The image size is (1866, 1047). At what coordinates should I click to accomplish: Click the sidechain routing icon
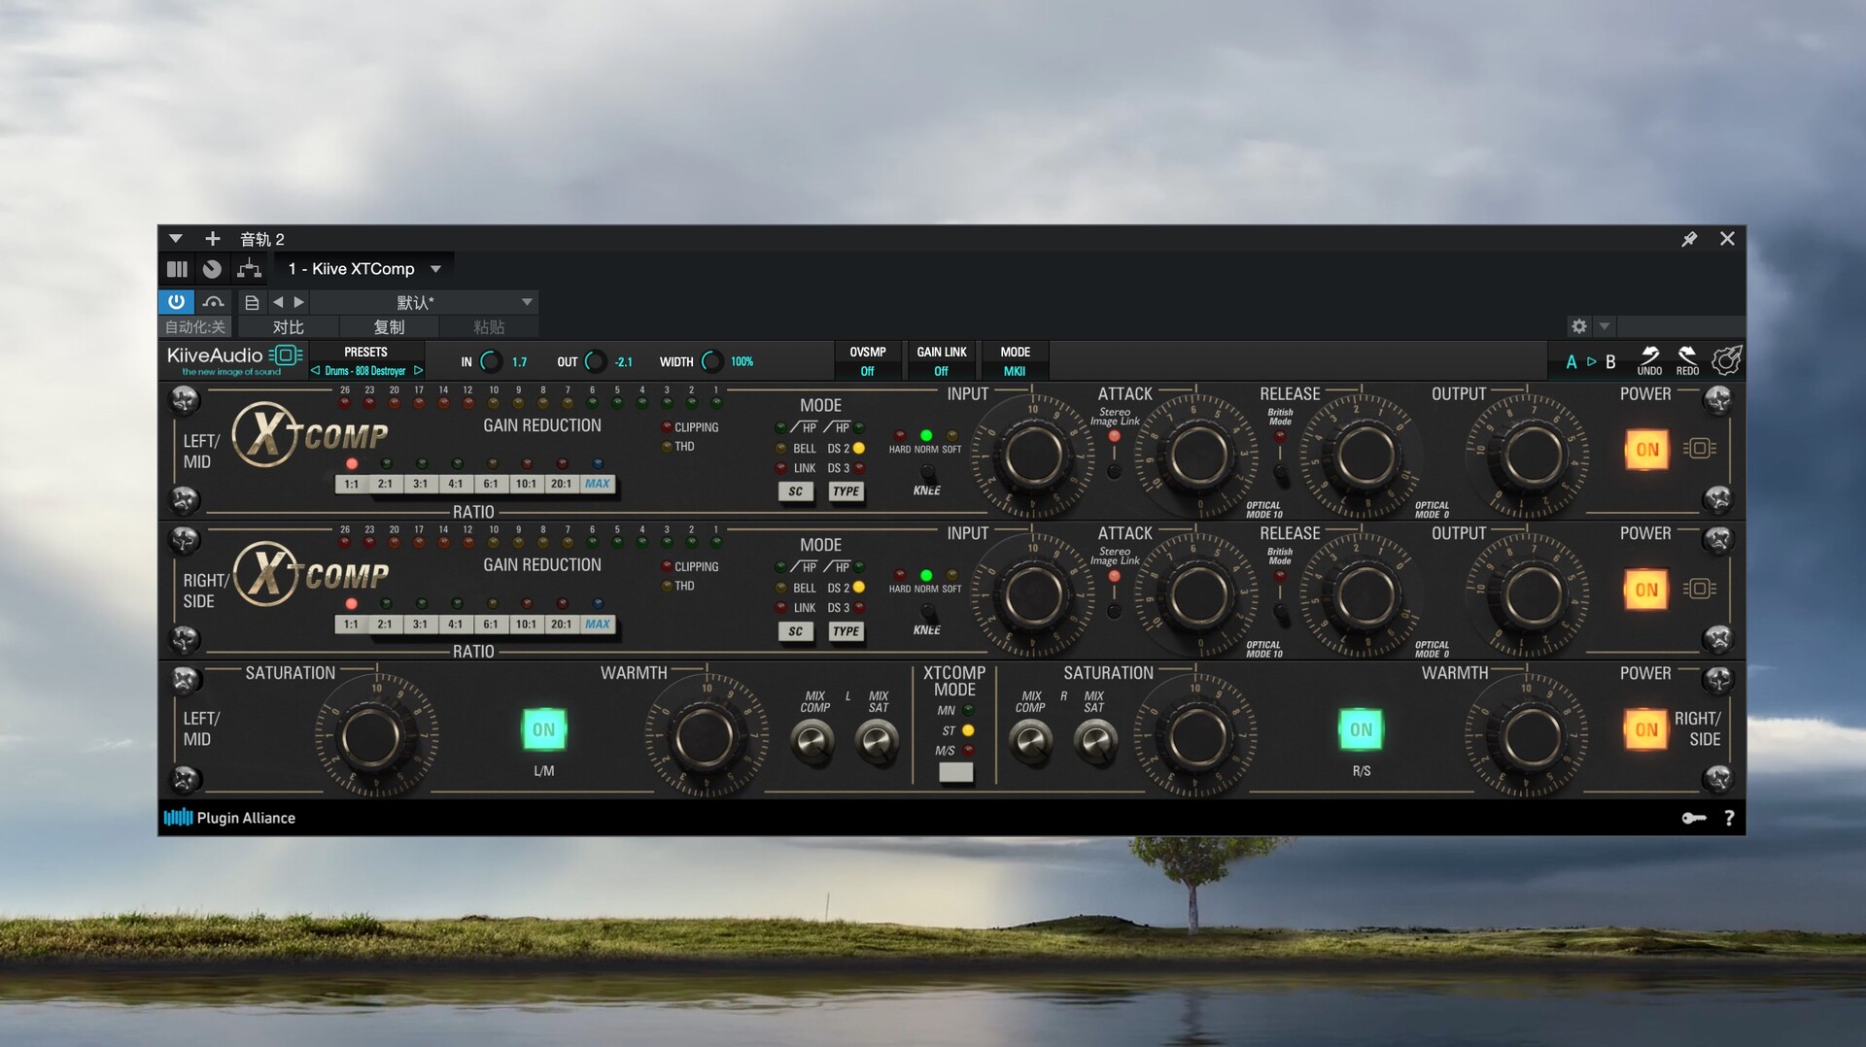249,269
